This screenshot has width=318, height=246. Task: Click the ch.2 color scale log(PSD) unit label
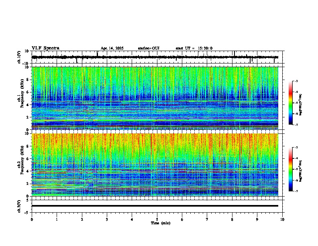pyautogui.click(x=301, y=171)
